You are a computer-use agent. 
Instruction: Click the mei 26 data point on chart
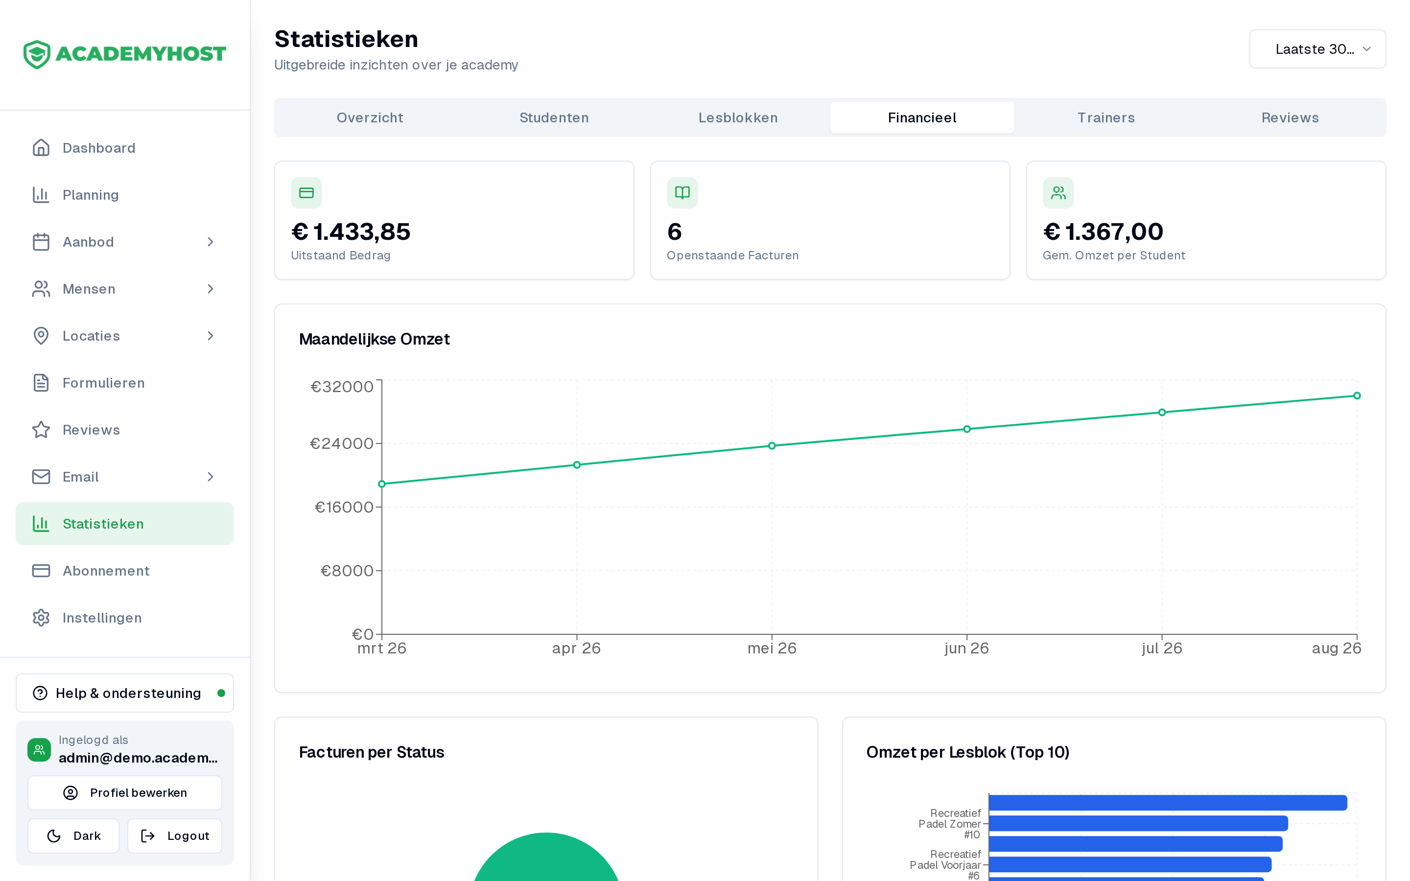(x=772, y=446)
